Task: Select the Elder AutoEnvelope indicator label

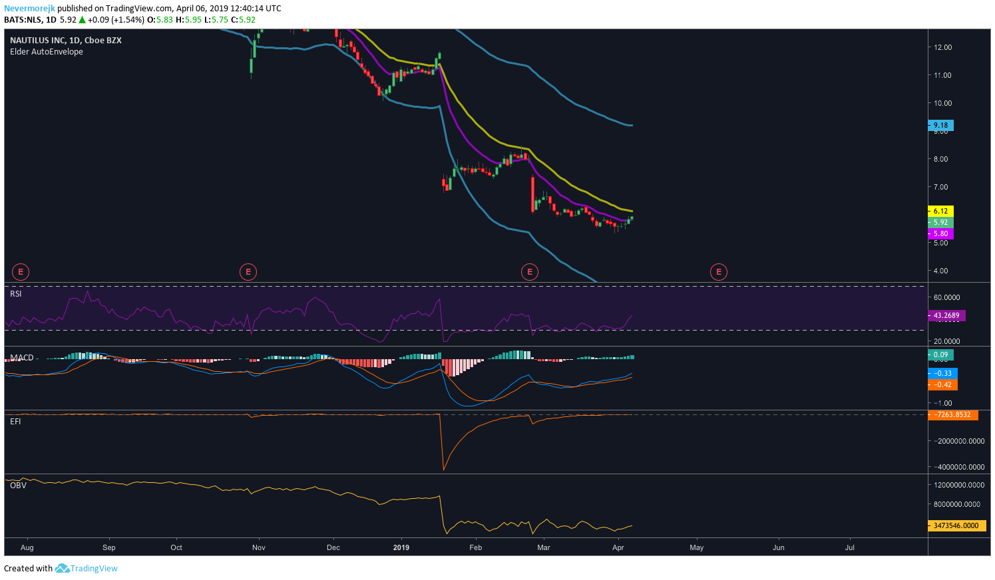Action: (47, 52)
